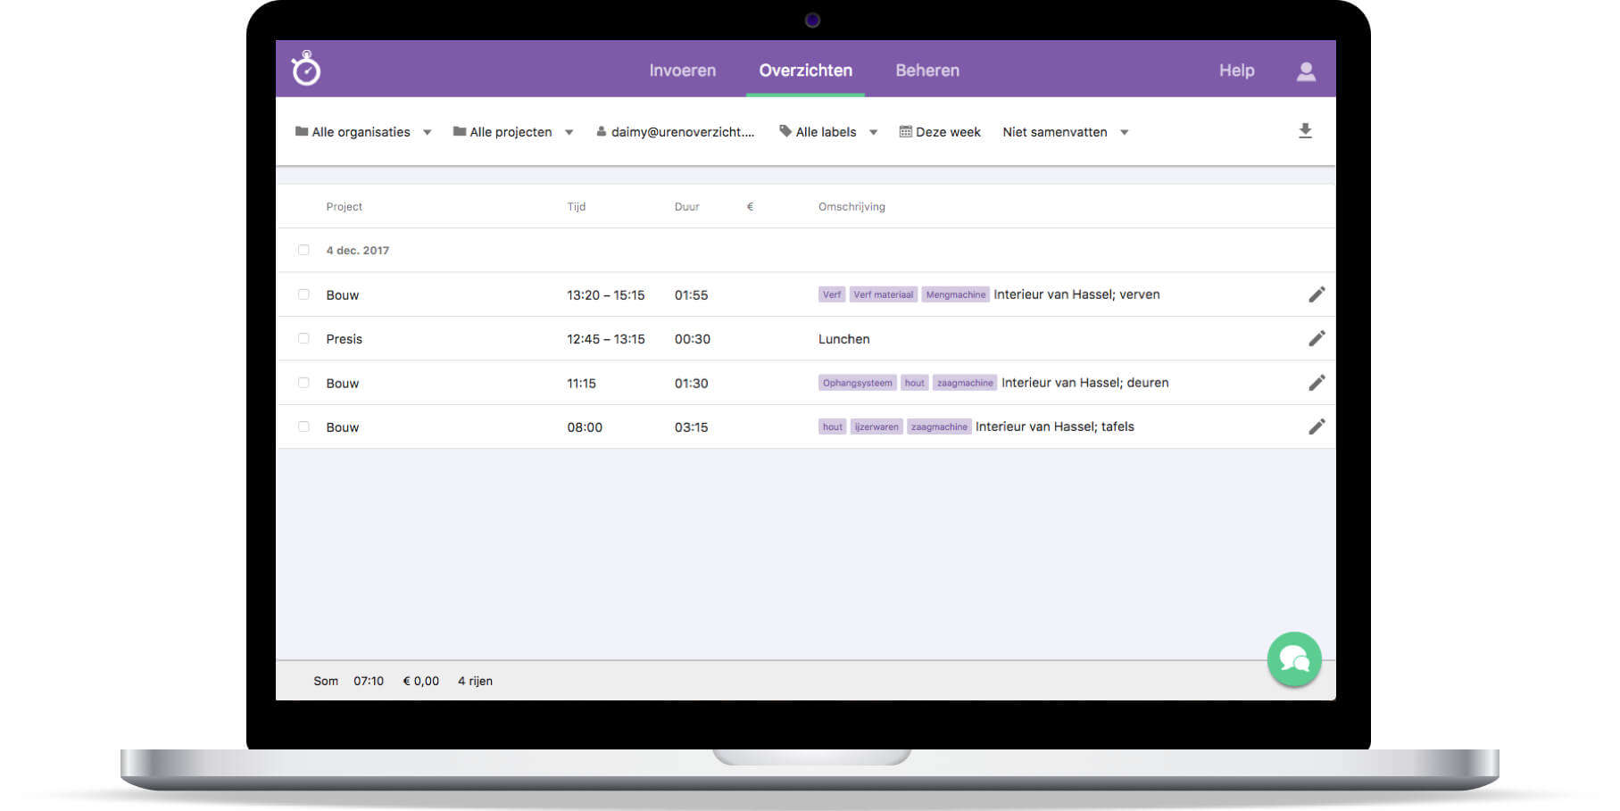Viewport: 1620px width, 811px height.
Task: Click the Interieur van Hassel; verven description
Action: tap(1077, 294)
